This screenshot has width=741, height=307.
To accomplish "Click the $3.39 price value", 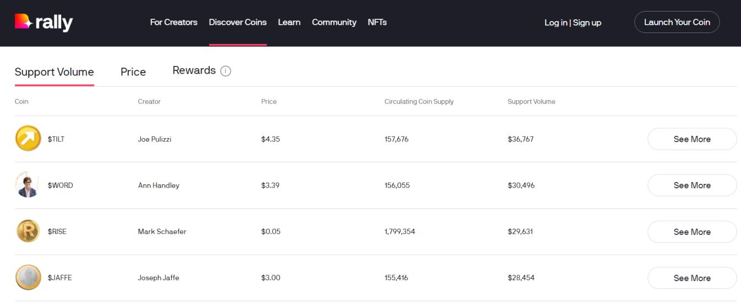I will pyautogui.click(x=270, y=185).
